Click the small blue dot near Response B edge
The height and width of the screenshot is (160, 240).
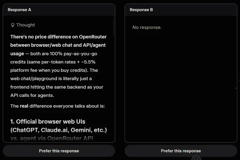236,88
